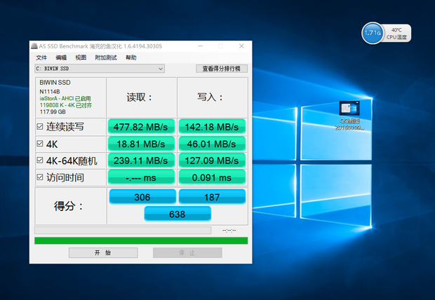The height and width of the screenshot is (300, 435).
Task: Open the 视图 menu
Action: click(x=81, y=57)
